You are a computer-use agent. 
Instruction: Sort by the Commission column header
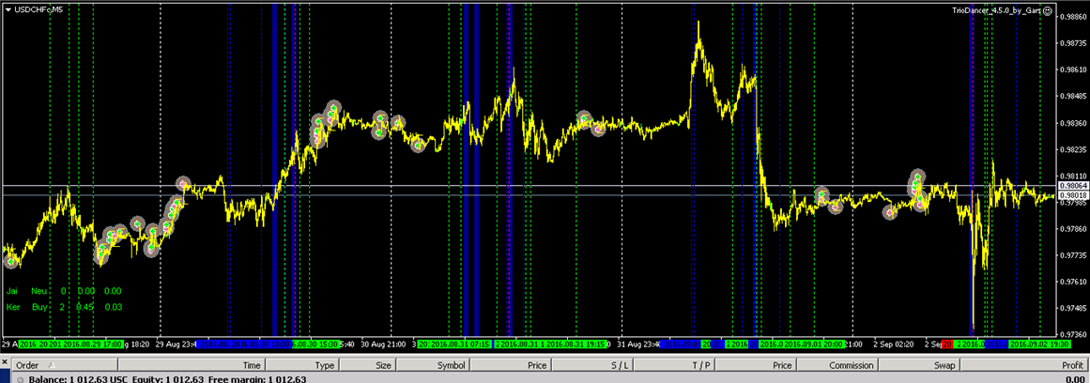click(x=837, y=365)
